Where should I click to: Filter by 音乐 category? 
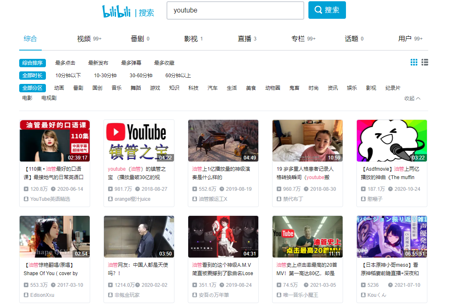[x=116, y=88]
